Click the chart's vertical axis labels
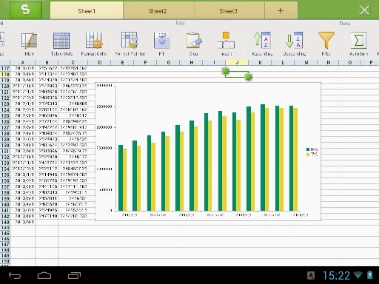Viewport: 379px width, 284px height. point(105,148)
